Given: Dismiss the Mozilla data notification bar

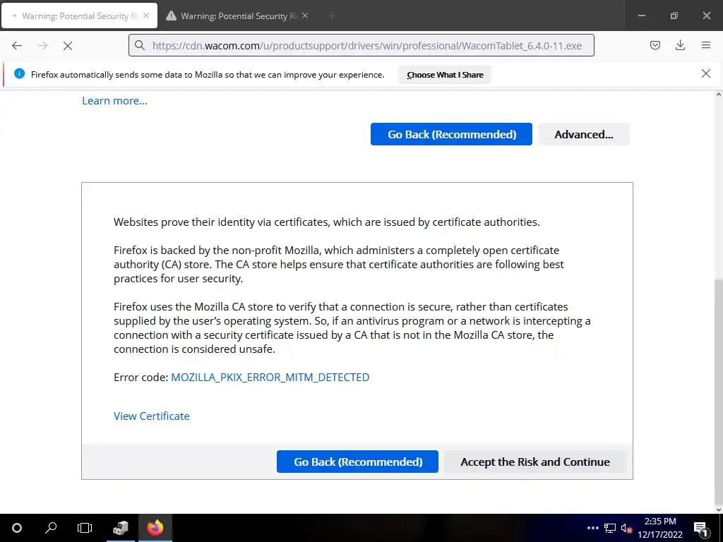Looking at the screenshot, I should (x=705, y=73).
